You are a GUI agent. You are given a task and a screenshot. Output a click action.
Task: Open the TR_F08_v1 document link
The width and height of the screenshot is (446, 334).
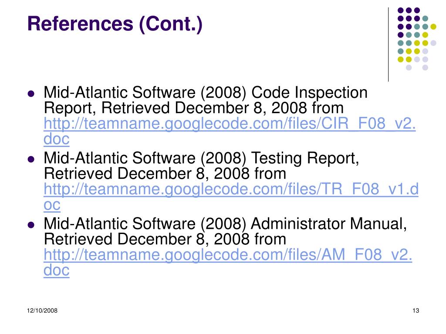tap(231, 189)
